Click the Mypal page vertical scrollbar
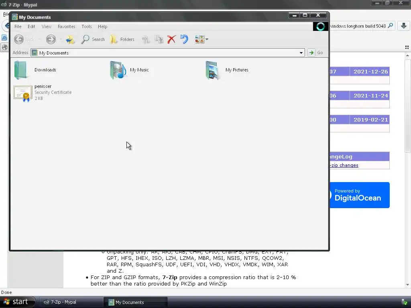 (x=407, y=106)
